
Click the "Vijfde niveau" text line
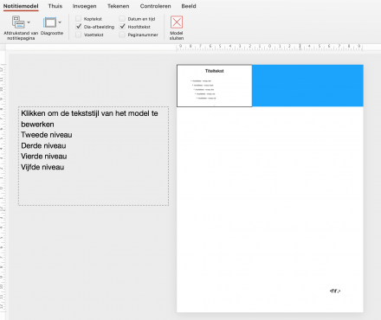(42, 167)
